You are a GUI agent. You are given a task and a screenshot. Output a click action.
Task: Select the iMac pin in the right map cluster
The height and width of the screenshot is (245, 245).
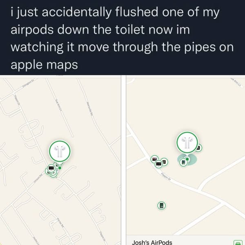[x=158, y=164]
